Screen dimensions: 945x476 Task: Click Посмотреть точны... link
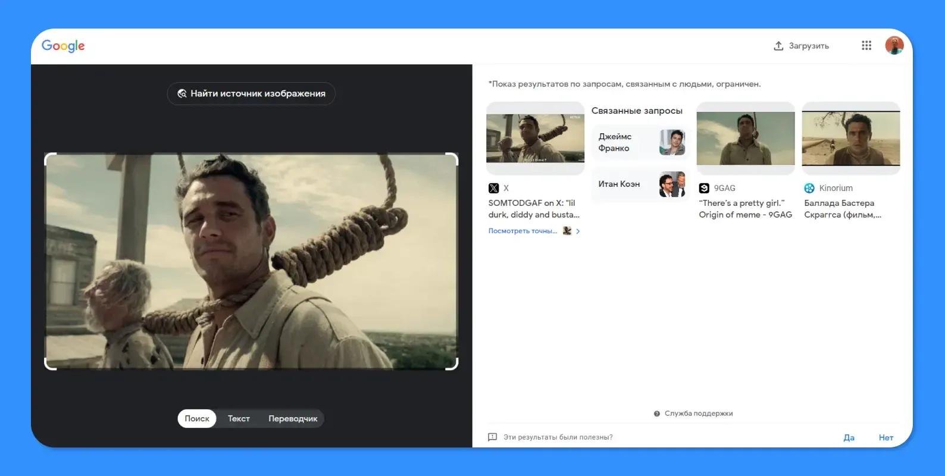point(522,231)
